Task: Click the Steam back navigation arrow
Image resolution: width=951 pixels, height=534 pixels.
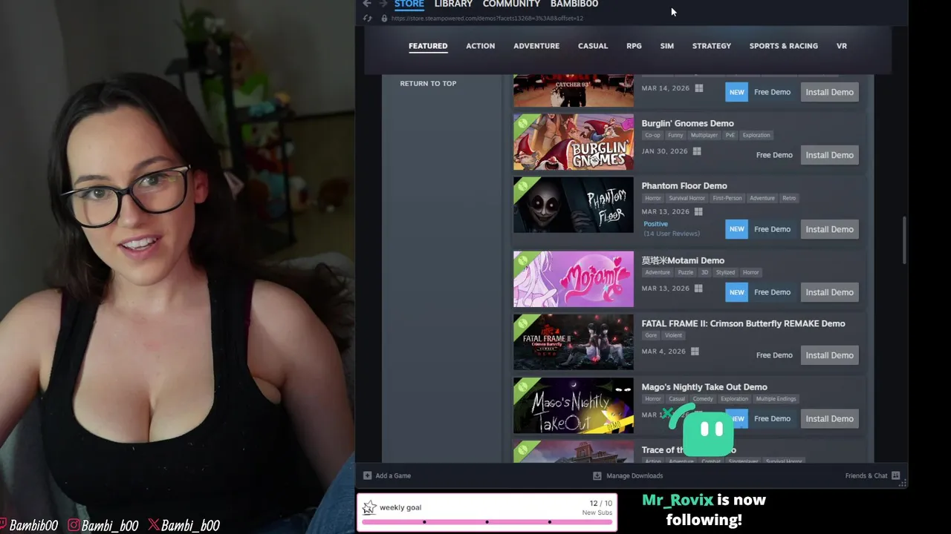Action: (x=367, y=4)
